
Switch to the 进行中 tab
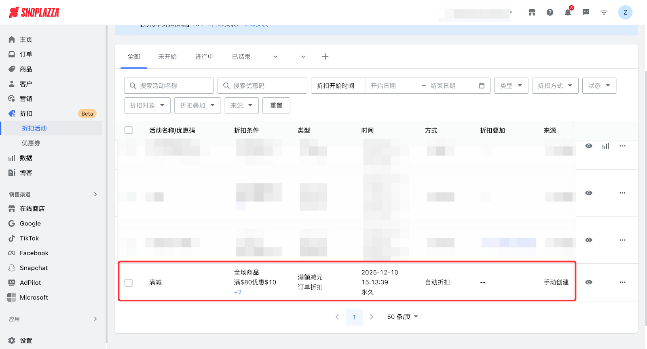[204, 57]
